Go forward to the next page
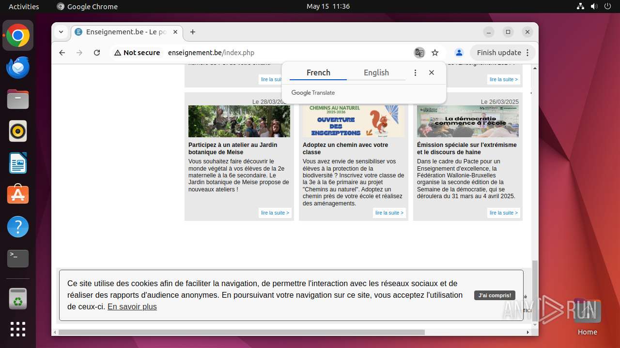This screenshot has height=348, width=620. click(x=79, y=53)
